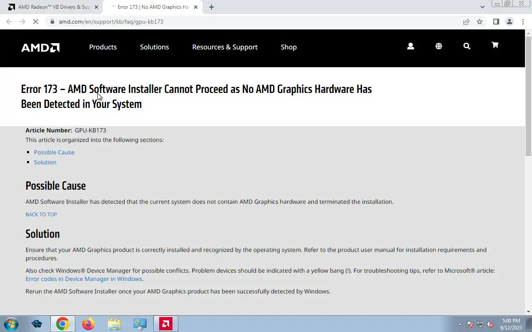Open the site search magnifier icon

coord(467,46)
